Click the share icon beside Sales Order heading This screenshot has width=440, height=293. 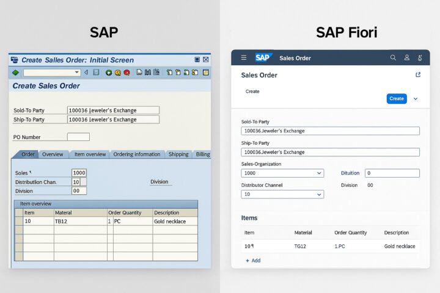418,74
